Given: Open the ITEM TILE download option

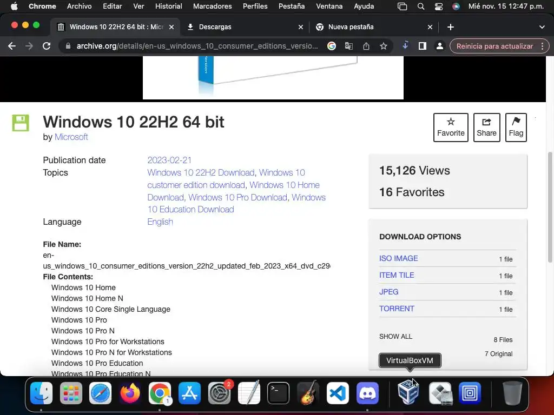Looking at the screenshot, I should coord(397,275).
